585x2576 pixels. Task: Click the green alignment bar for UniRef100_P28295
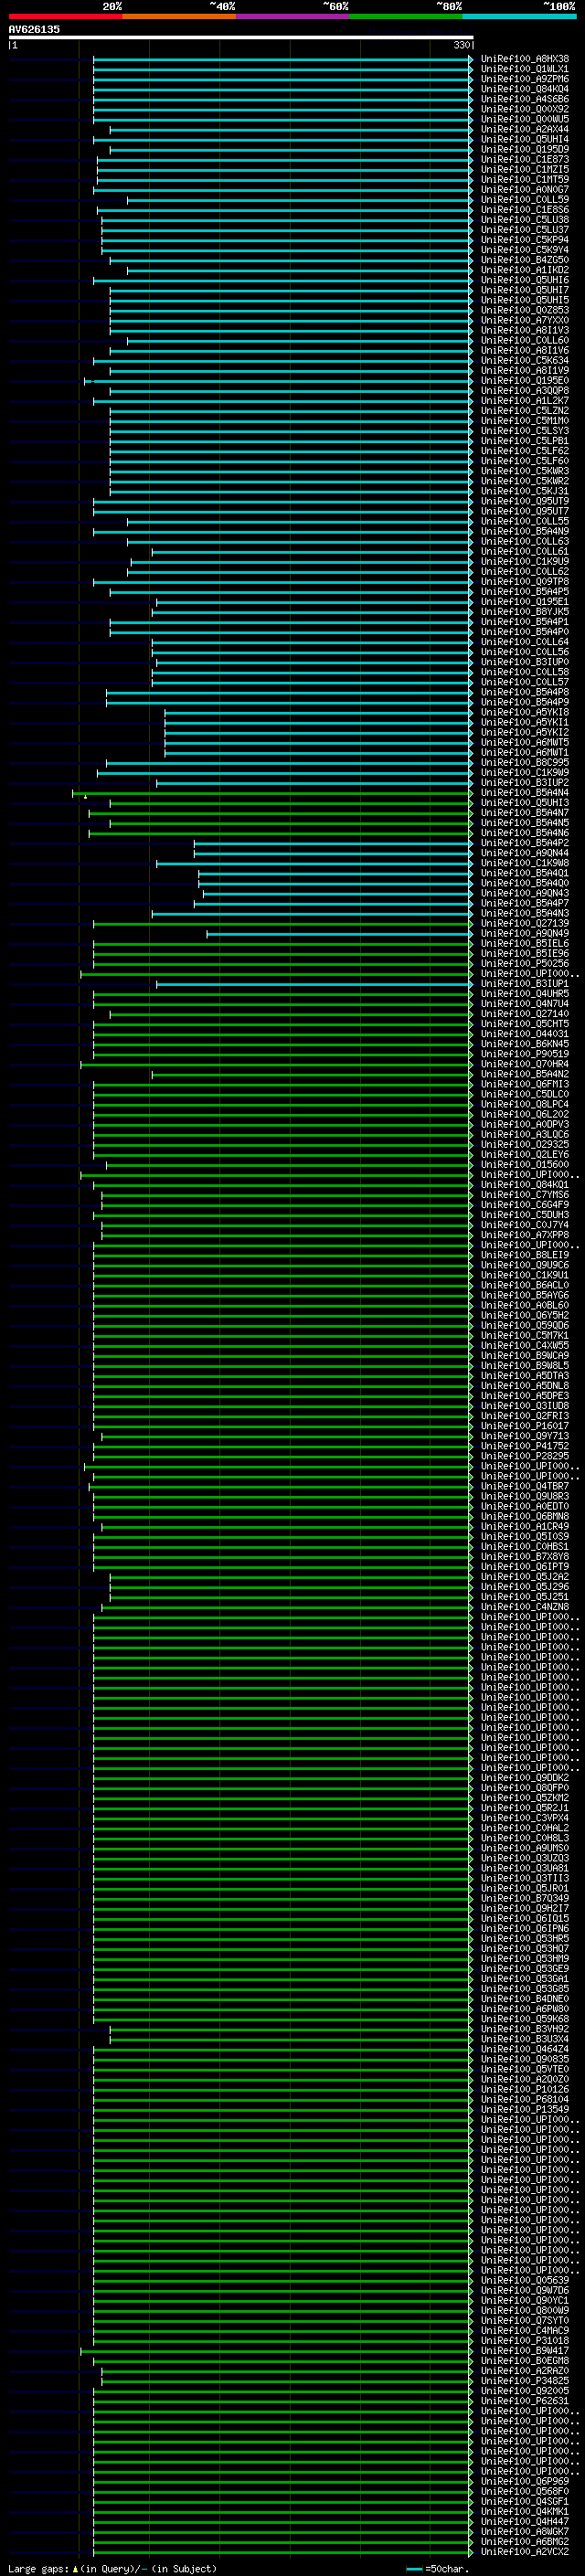pyautogui.click(x=283, y=1457)
